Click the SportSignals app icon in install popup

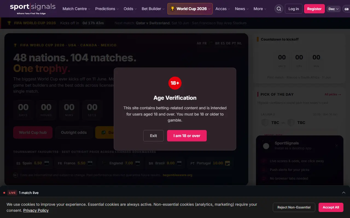pos(266,146)
